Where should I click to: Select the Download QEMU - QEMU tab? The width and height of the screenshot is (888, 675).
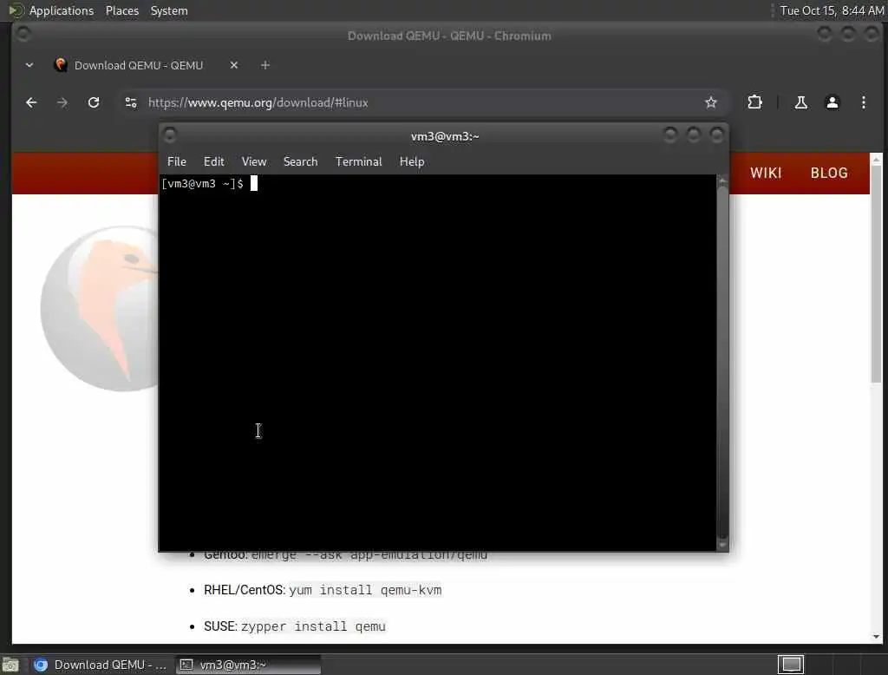click(x=138, y=65)
